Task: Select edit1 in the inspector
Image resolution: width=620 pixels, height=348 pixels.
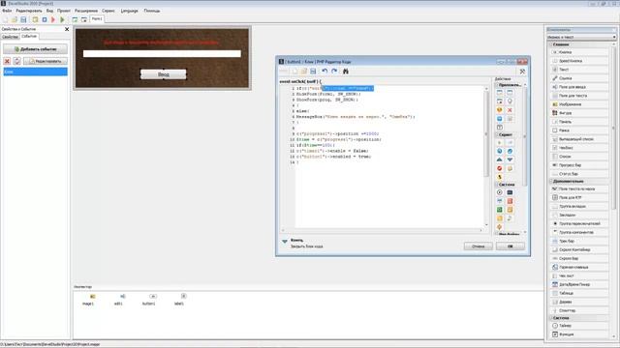Action: click(x=118, y=300)
